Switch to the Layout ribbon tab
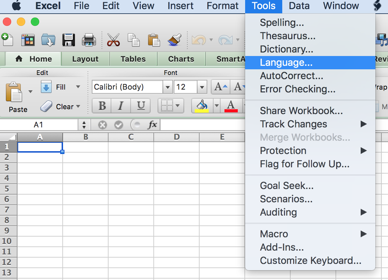 click(x=85, y=59)
